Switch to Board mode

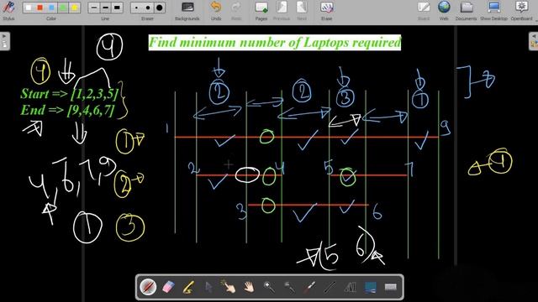point(424,11)
